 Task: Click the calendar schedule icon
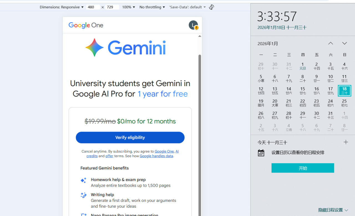261,153
